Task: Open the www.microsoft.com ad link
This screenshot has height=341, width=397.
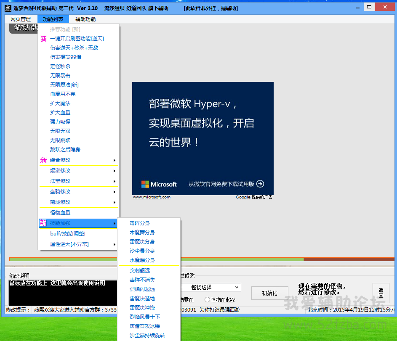Action: [152, 197]
